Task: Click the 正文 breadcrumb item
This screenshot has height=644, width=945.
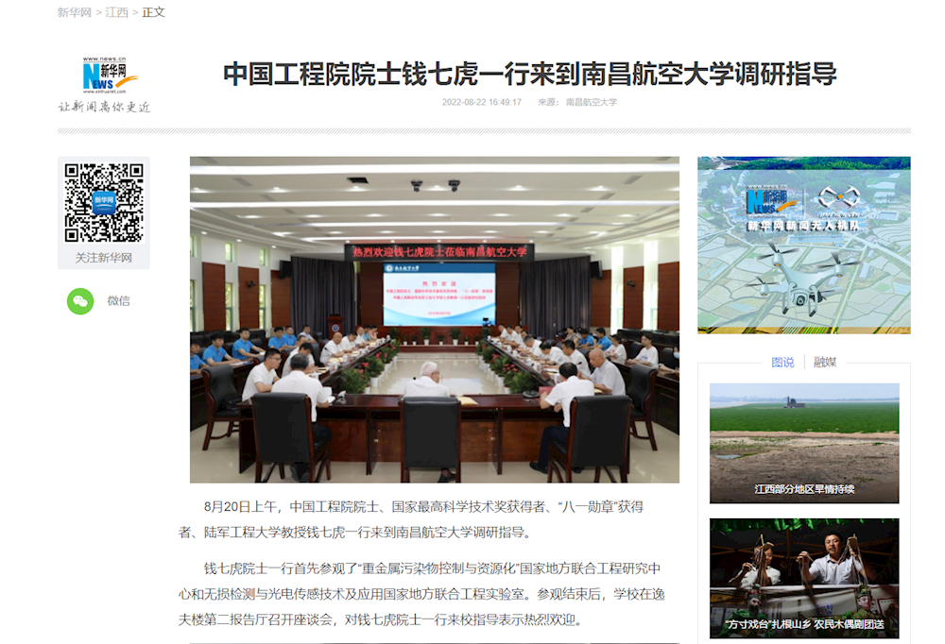Action: click(153, 12)
